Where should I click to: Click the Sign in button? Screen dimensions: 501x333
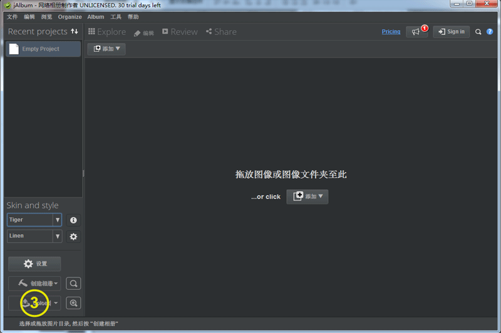click(x=451, y=32)
